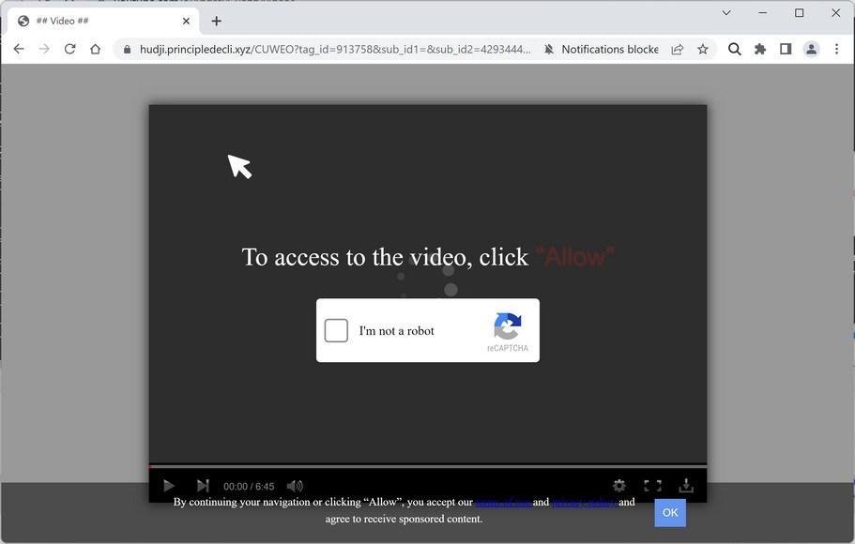Bookmark this page with the star icon
855x544 pixels.
pos(703,49)
